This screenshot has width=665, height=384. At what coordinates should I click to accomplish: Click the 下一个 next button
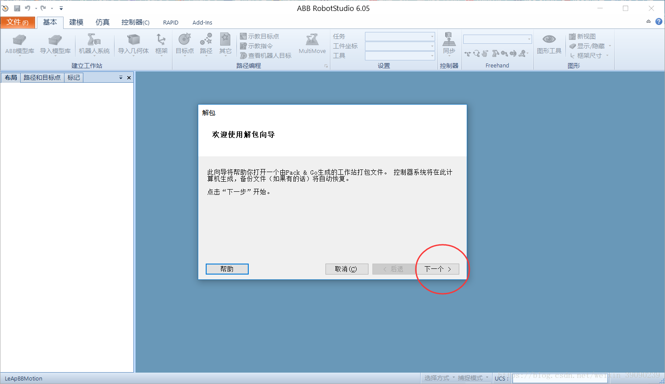(437, 269)
